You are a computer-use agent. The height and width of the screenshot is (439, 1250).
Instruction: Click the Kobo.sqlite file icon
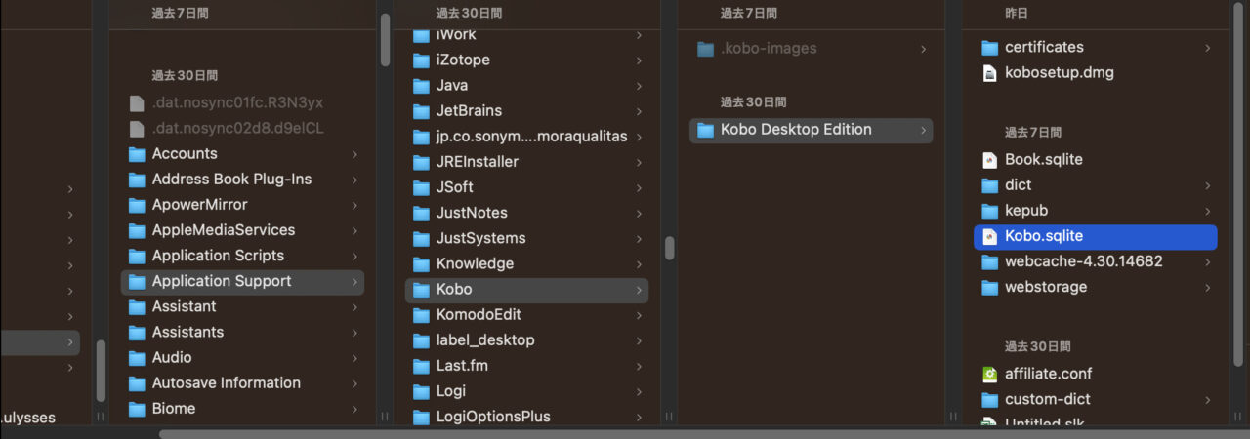[989, 236]
